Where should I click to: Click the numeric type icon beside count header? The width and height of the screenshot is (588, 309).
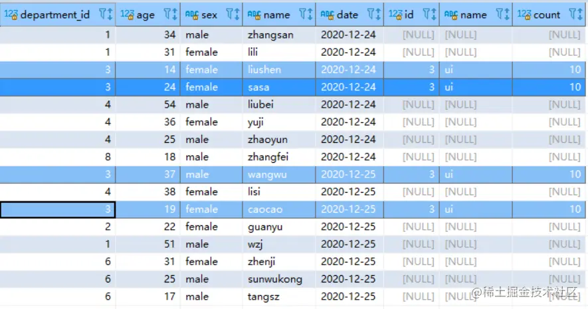click(524, 15)
